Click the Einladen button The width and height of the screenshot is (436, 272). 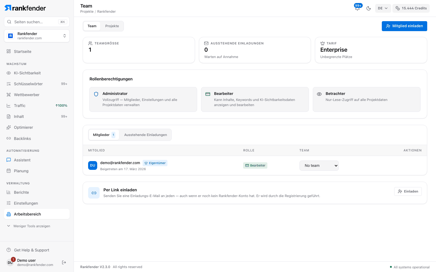click(408, 191)
